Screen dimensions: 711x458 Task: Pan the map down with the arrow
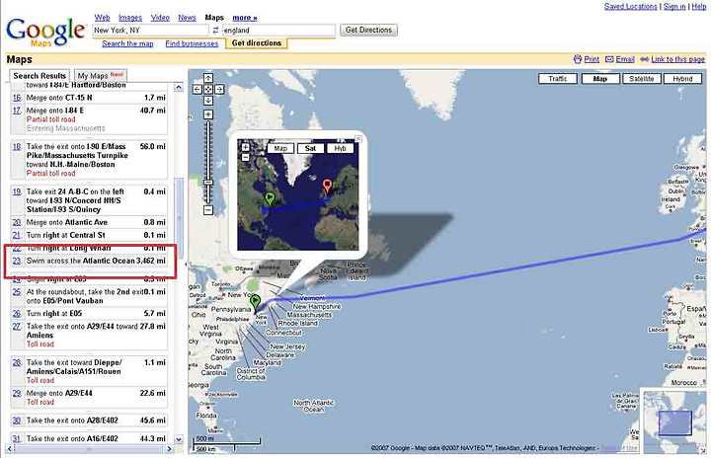(x=208, y=101)
